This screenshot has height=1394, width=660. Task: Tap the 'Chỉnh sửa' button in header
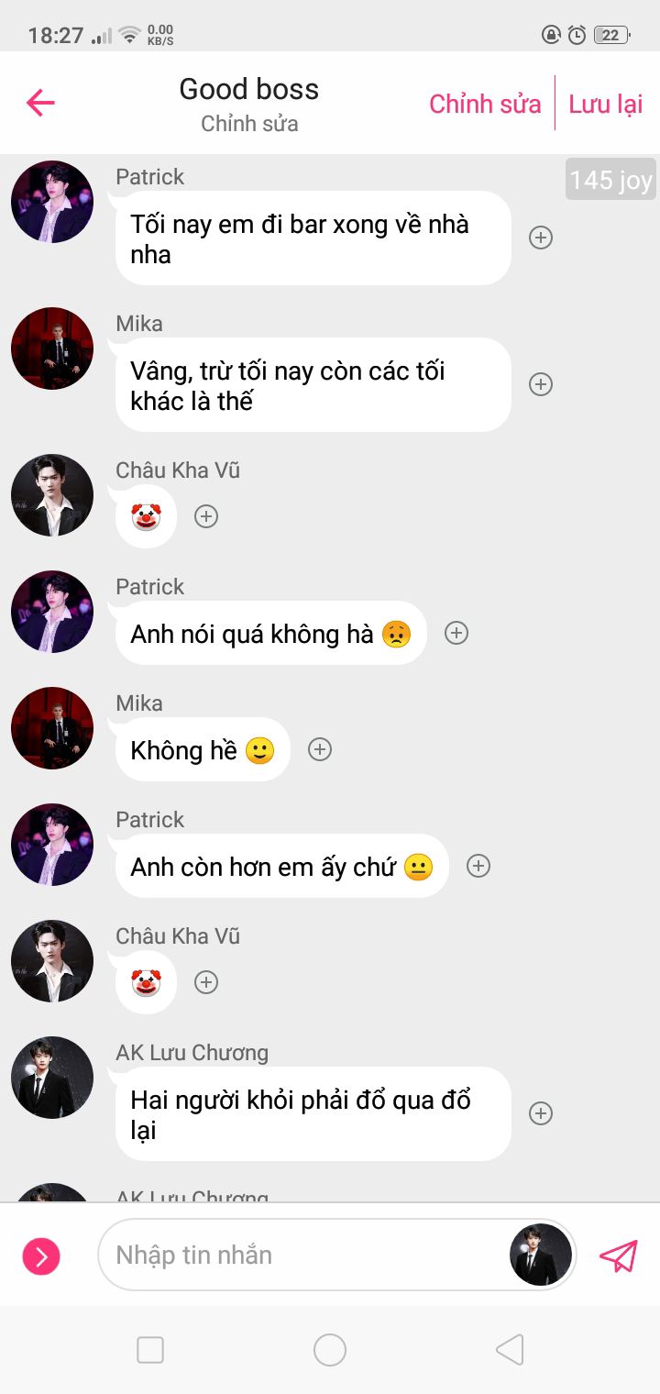pos(485,104)
